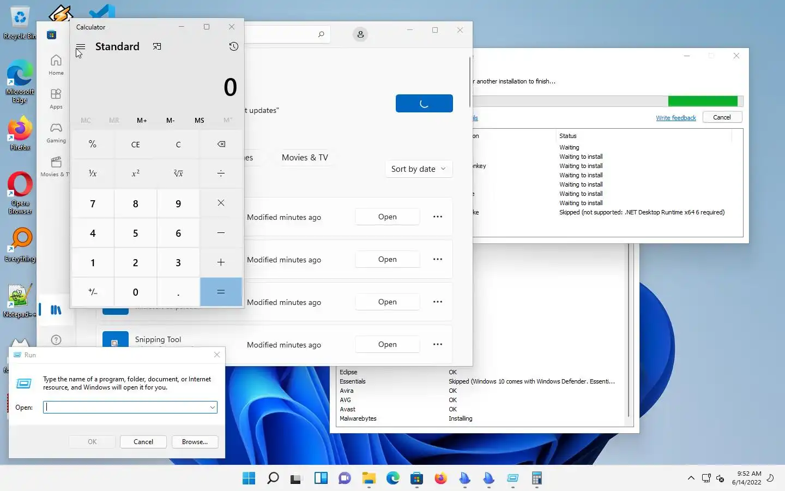Expand the Run dialog Open history dropdown
The height and width of the screenshot is (491, 785).
click(x=213, y=408)
